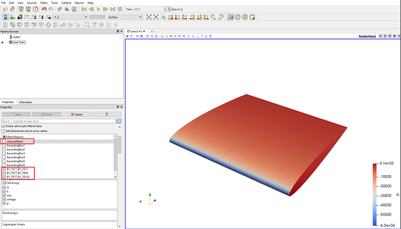This screenshot has width=401, height=229.
Task: Toggle Create cell-to-point filtered data
Action: pyautogui.click(x=3, y=126)
